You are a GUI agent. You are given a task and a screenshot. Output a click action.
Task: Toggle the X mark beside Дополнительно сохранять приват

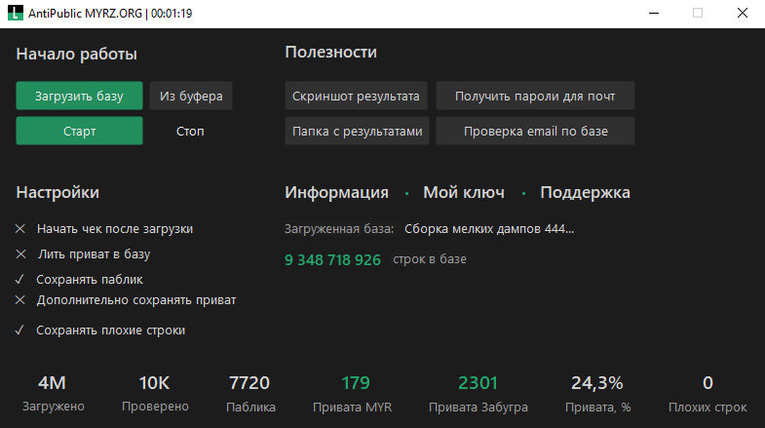pyautogui.click(x=20, y=300)
